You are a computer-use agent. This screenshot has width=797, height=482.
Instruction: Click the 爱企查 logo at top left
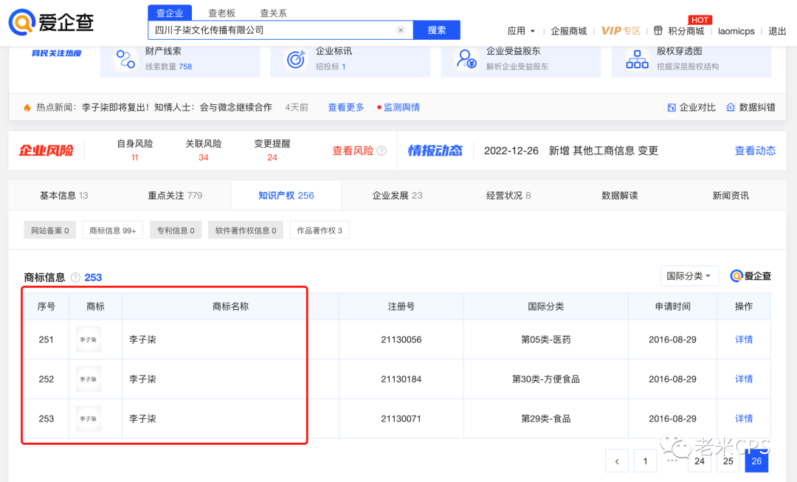point(51,22)
